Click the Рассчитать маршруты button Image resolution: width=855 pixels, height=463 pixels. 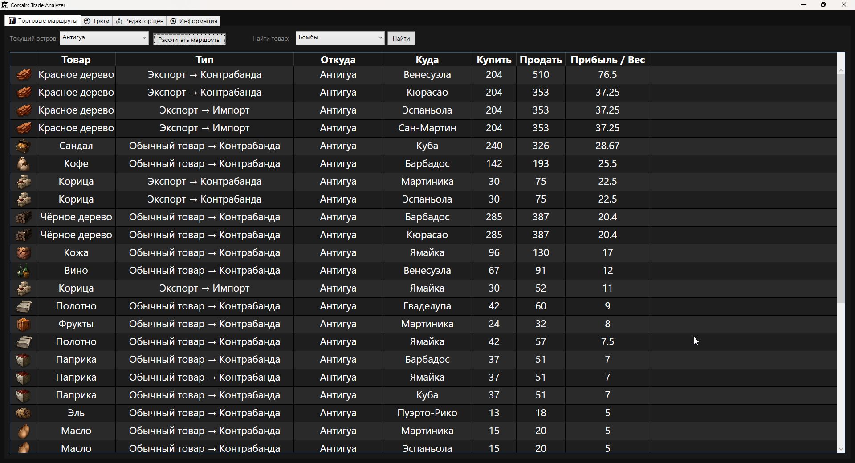[190, 40]
